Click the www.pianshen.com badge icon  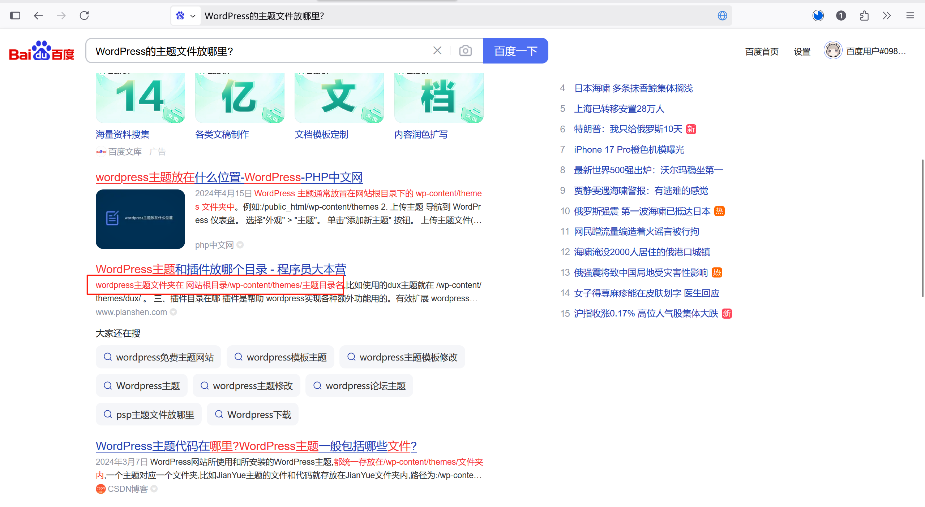pos(174,312)
